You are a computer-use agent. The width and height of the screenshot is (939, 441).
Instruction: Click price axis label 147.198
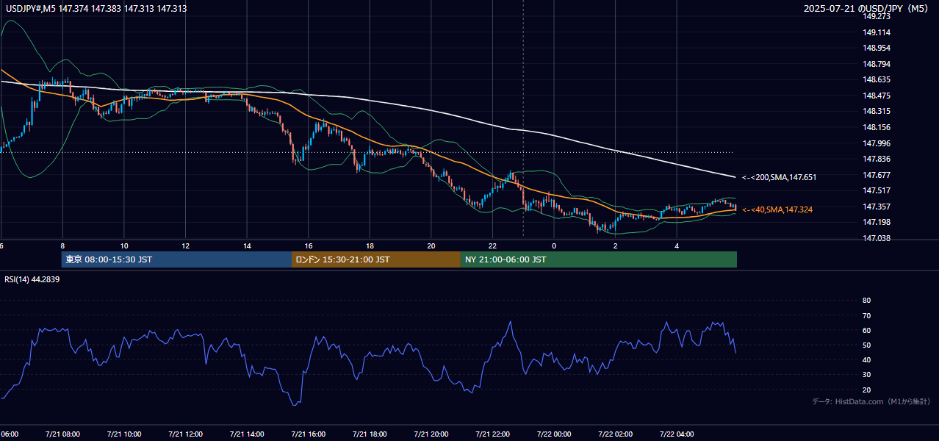877,222
